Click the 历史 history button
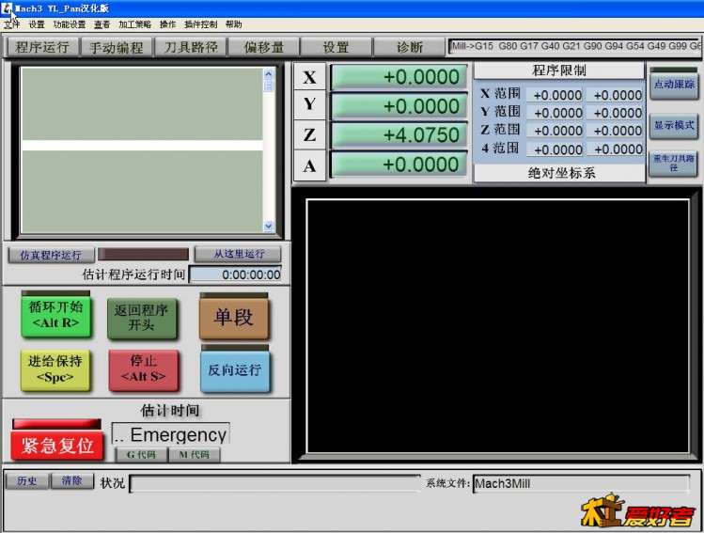Screen dimensions: 704x533 point(27,481)
